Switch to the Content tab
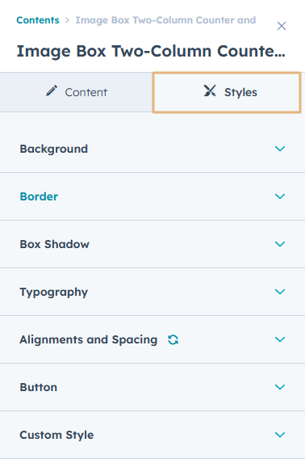 [x=77, y=92]
